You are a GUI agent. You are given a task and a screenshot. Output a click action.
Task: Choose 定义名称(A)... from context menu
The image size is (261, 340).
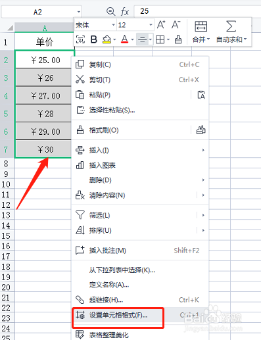140,285
